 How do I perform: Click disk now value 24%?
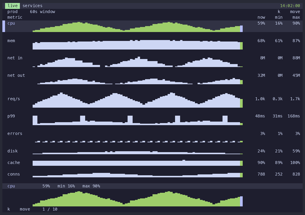pos(261,151)
